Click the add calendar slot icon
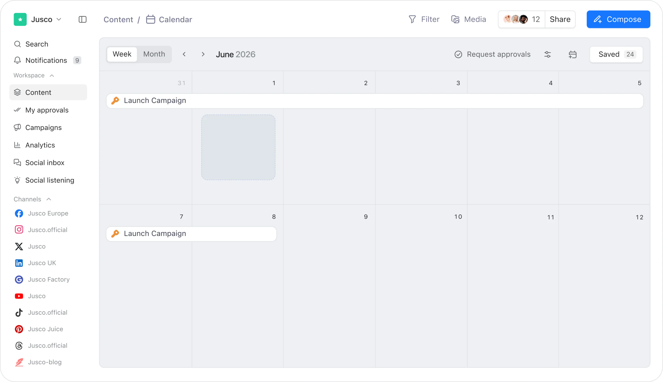 click(573, 54)
